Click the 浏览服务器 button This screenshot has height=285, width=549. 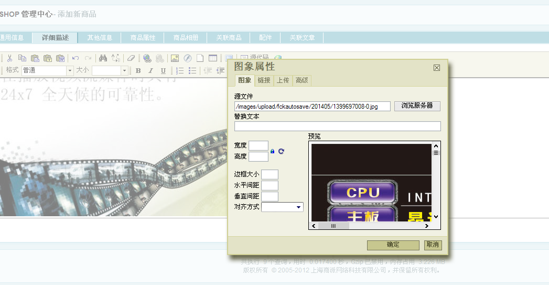[417, 106]
